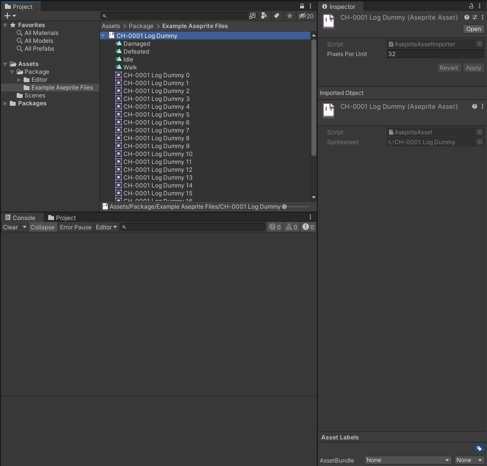Select the Inspector tab

340,6
